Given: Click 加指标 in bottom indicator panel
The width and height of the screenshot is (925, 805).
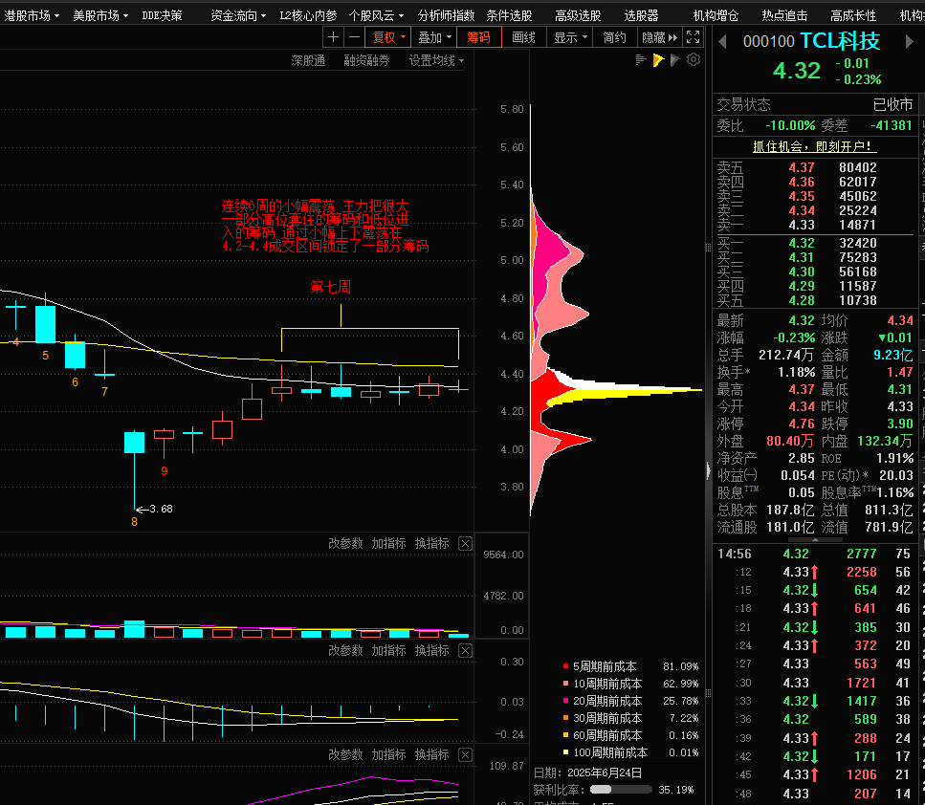Looking at the screenshot, I should (x=388, y=754).
